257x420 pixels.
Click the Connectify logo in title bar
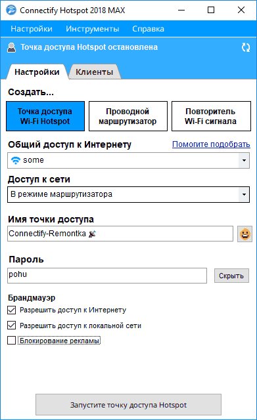(x=11, y=10)
